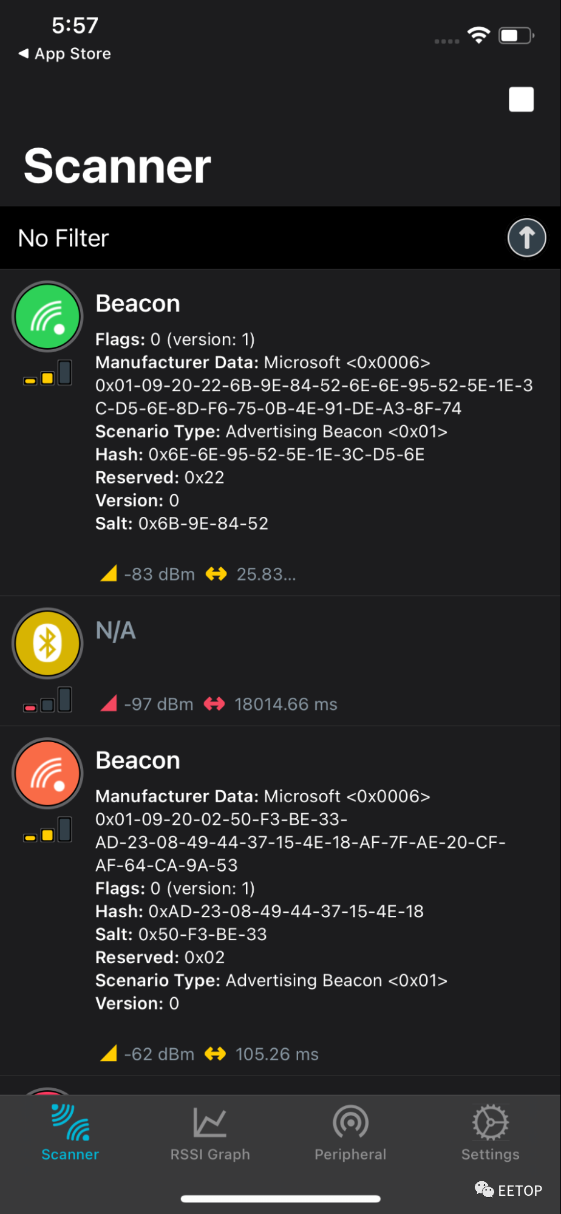
Task: Tap the 105.26 ms interval arrows icon
Action: [216, 1054]
